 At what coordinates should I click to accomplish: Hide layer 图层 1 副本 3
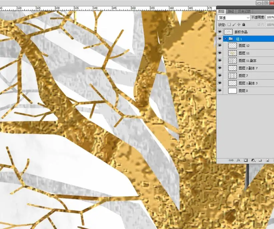[x=220, y=83]
